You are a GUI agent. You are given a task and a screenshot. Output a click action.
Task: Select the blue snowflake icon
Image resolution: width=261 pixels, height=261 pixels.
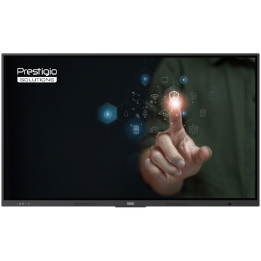(x=184, y=114)
